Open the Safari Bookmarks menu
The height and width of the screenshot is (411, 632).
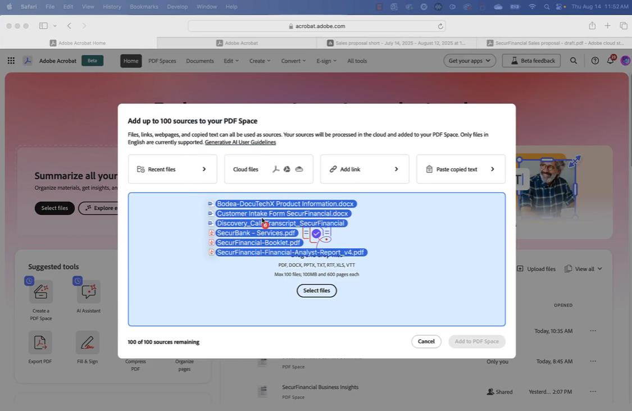[144, 7]
